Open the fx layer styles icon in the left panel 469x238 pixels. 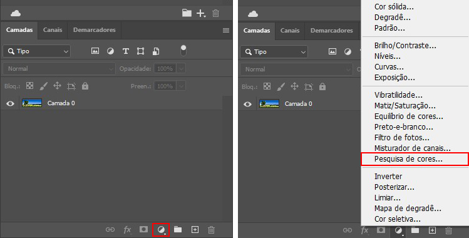127,229
